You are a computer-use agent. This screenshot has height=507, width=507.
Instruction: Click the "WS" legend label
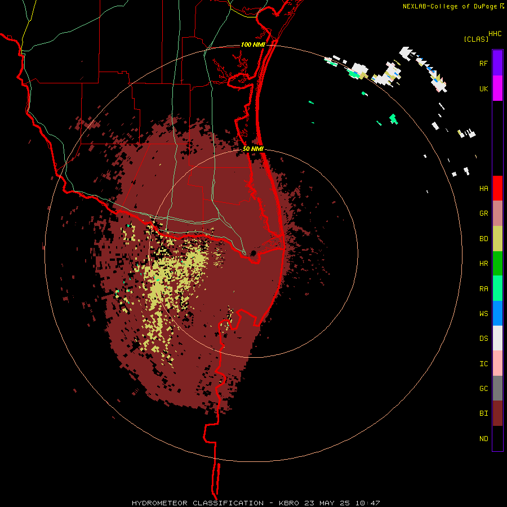483,314
